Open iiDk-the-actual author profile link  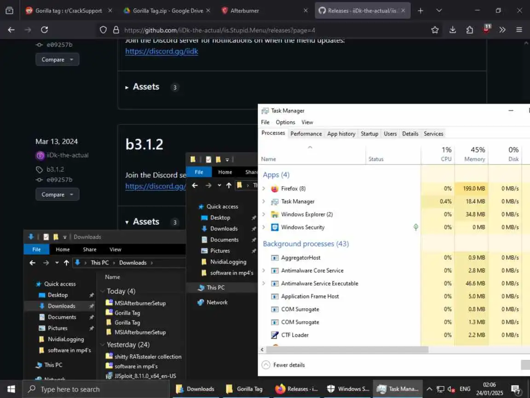[x=68, y=155]
